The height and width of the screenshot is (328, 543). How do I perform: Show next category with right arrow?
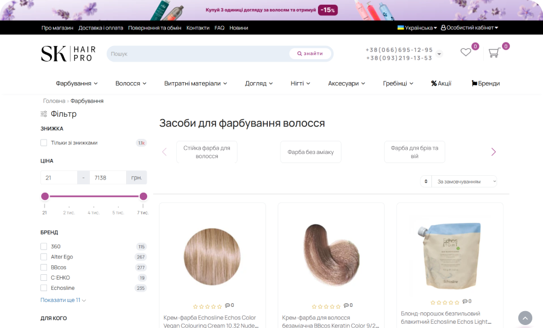[494, 152]
